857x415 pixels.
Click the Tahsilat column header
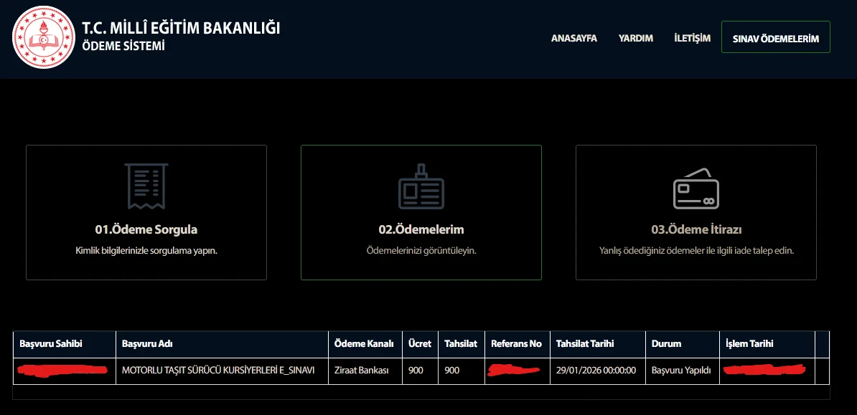[x=461, y=344]
